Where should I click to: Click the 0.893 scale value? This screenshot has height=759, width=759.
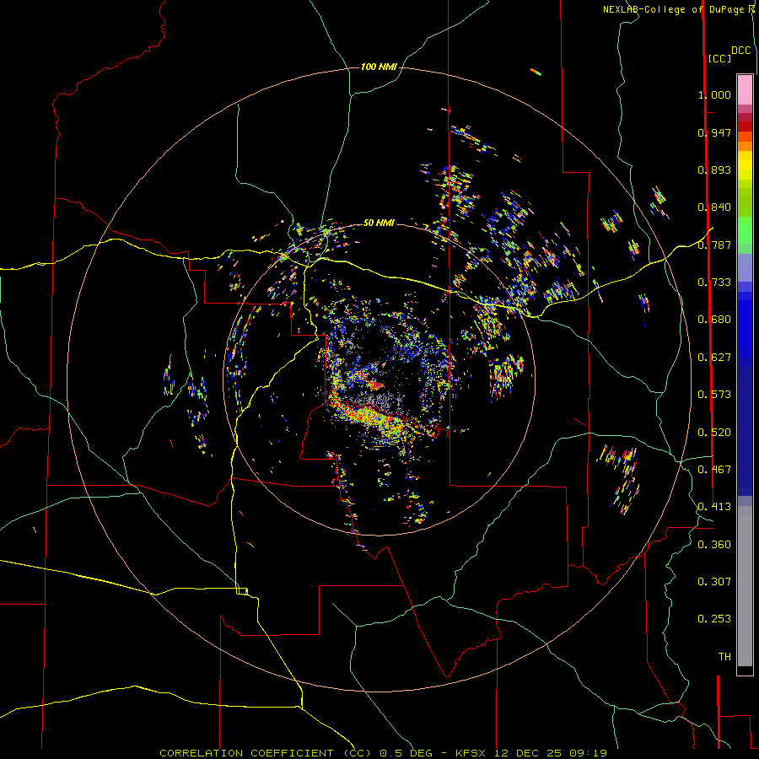point(714,170)
